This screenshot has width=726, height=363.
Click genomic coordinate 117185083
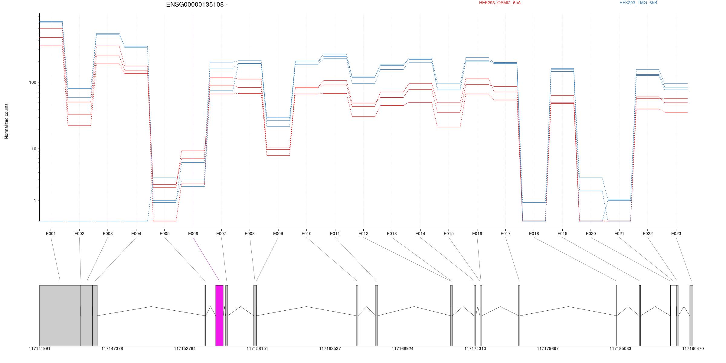click(620, 349)
